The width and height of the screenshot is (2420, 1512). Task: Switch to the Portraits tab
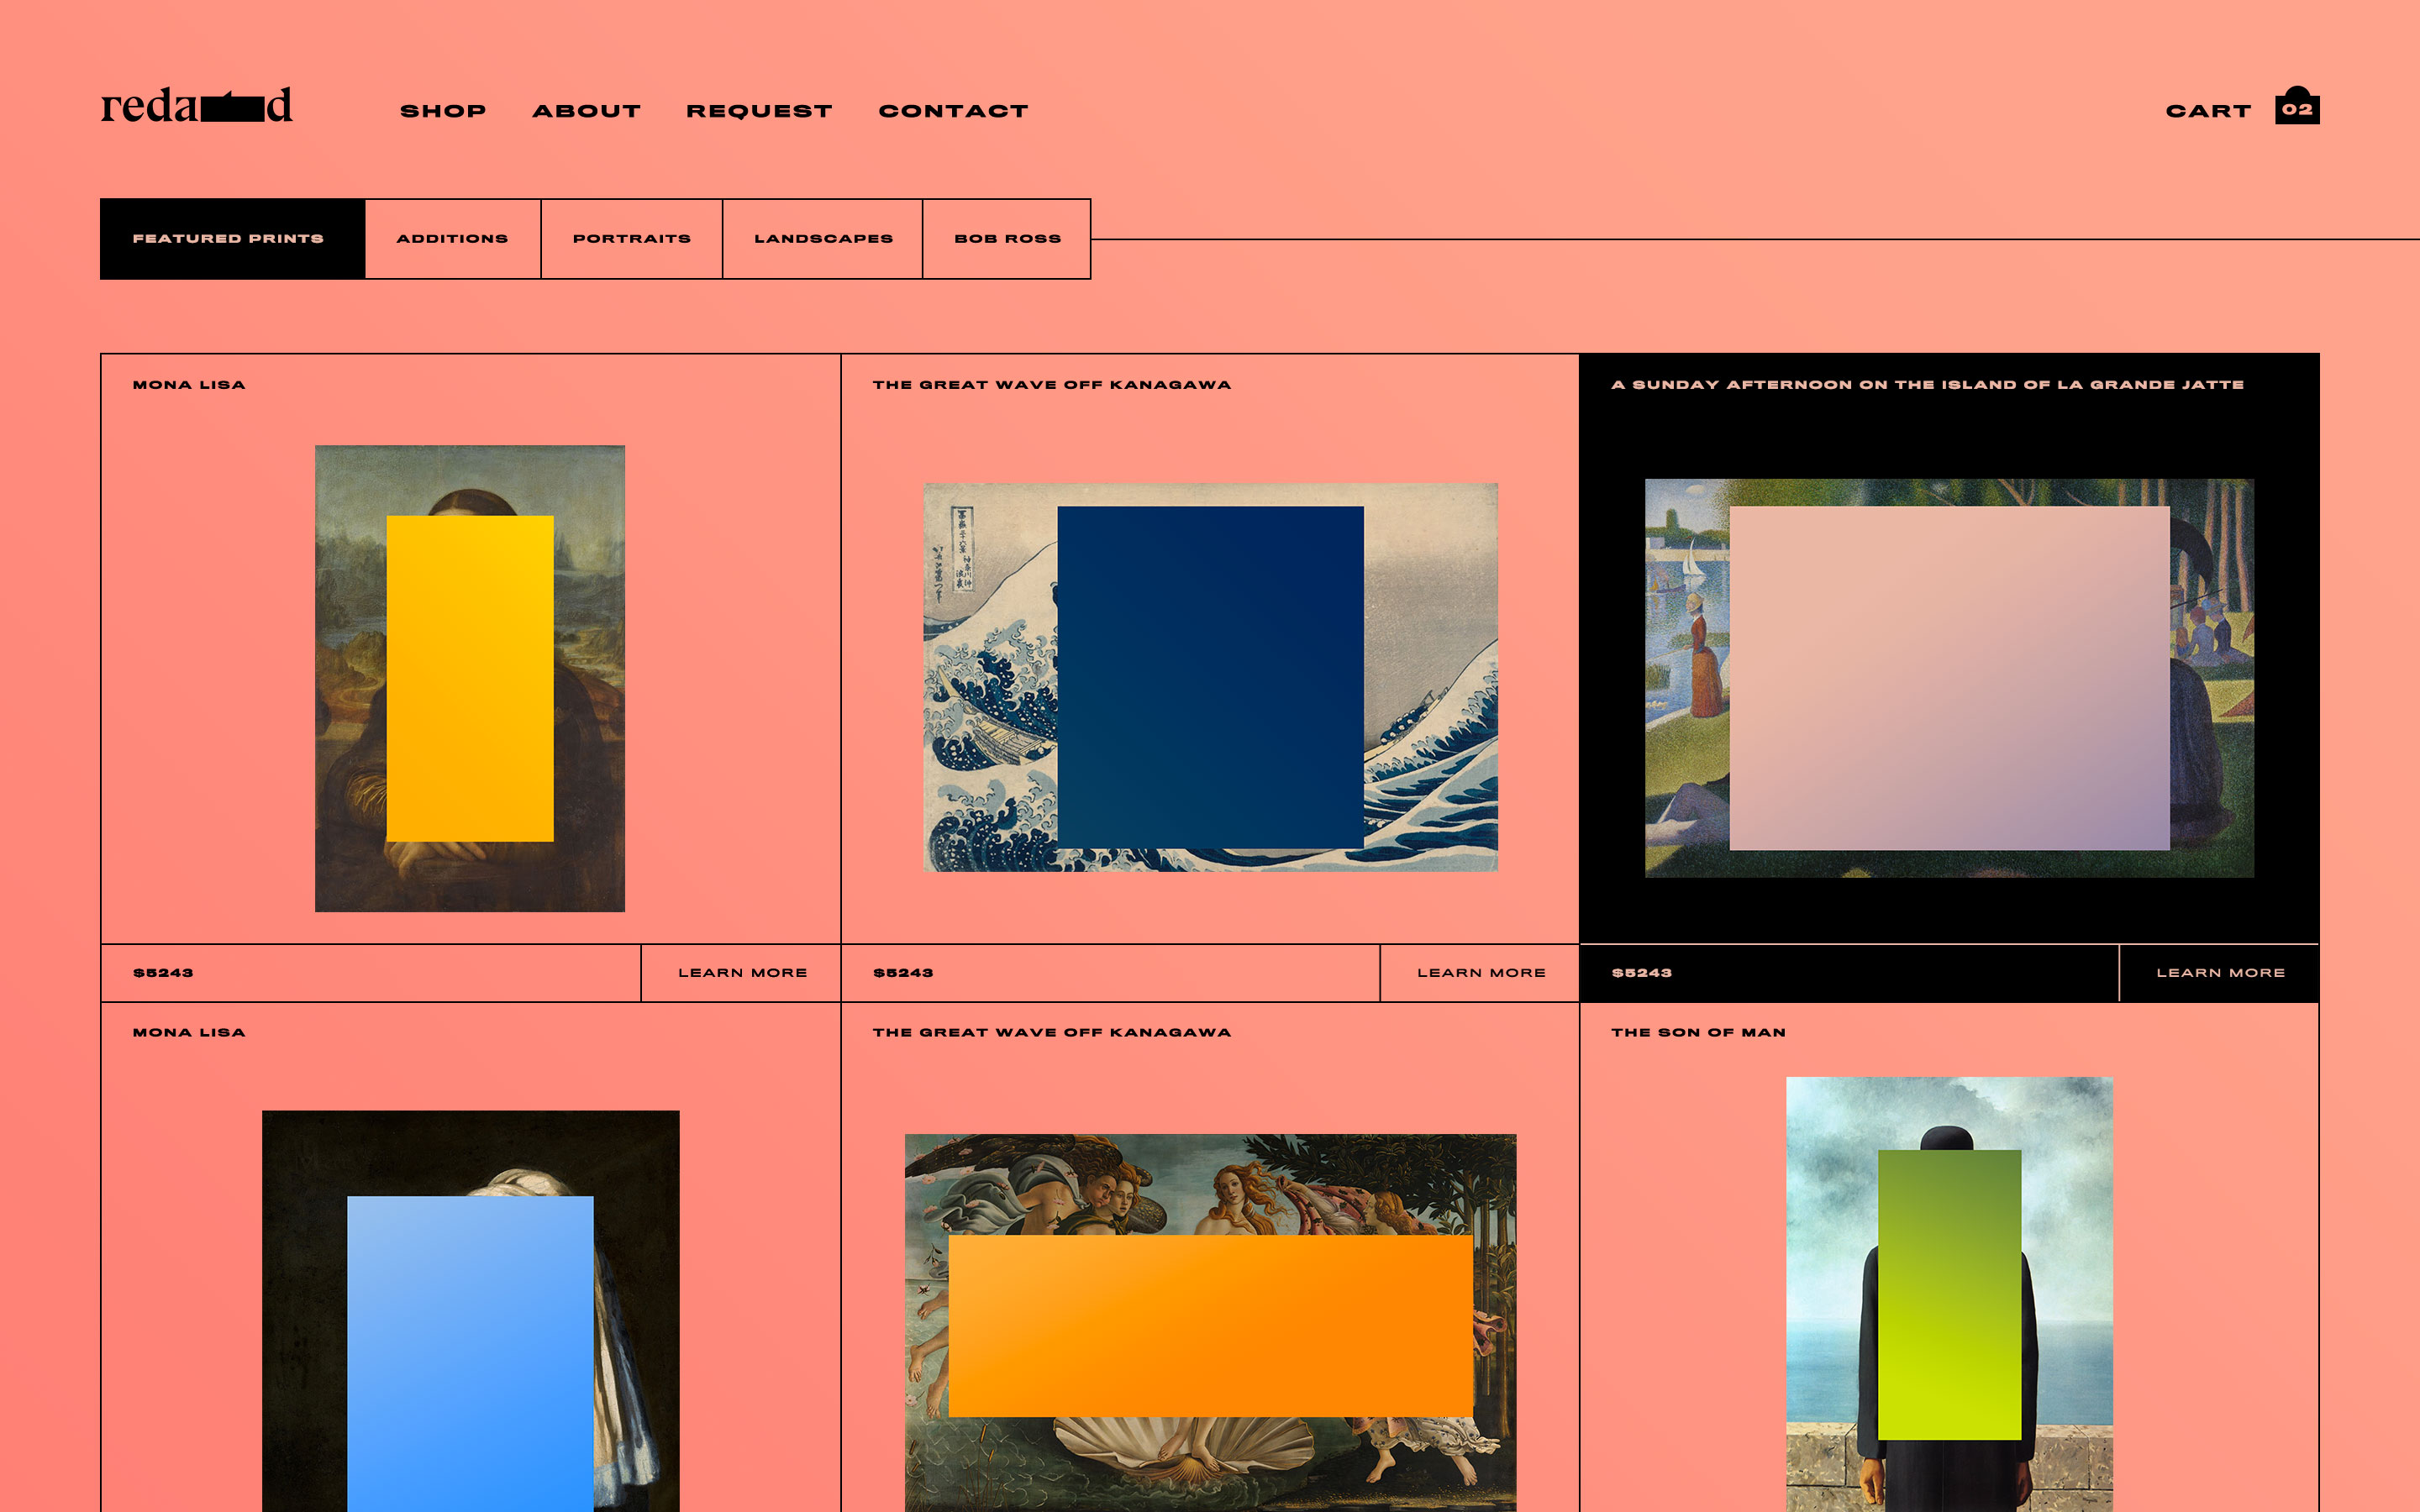pos(631,239)
